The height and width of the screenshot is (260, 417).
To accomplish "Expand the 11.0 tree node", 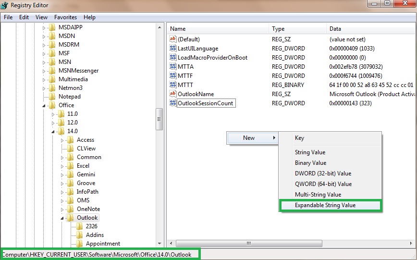I will pyautogui.click(x=53, y=114).
